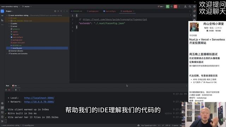
Task: Switch to the README.md editor tab
Action: [x=77, y=11]
